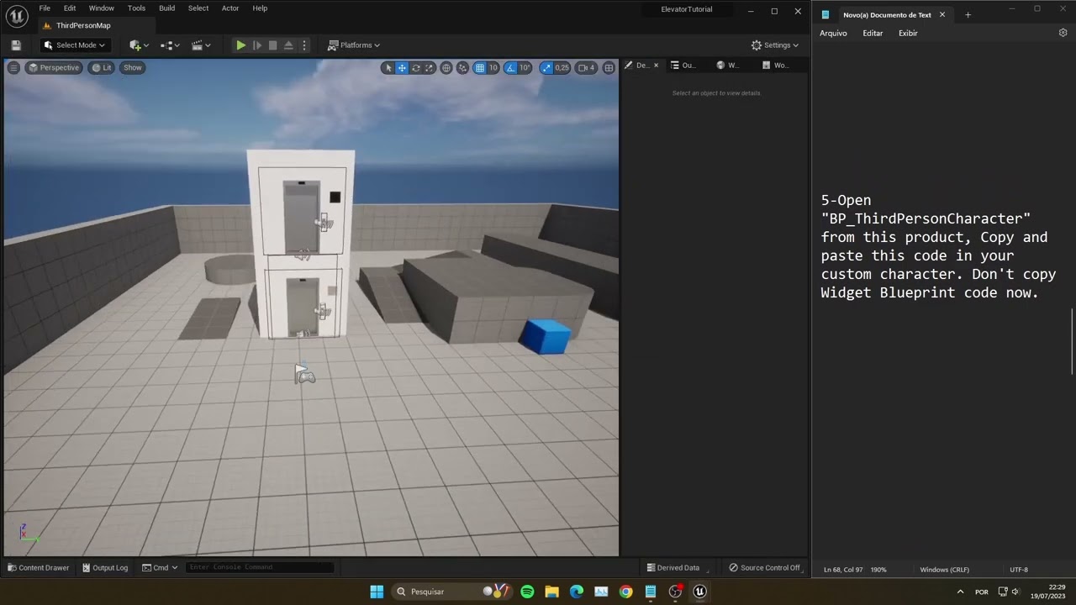The width and height of the screenshot is (1076, 605).
Task: Open the Actor menu
Action: tap(230, 8)
